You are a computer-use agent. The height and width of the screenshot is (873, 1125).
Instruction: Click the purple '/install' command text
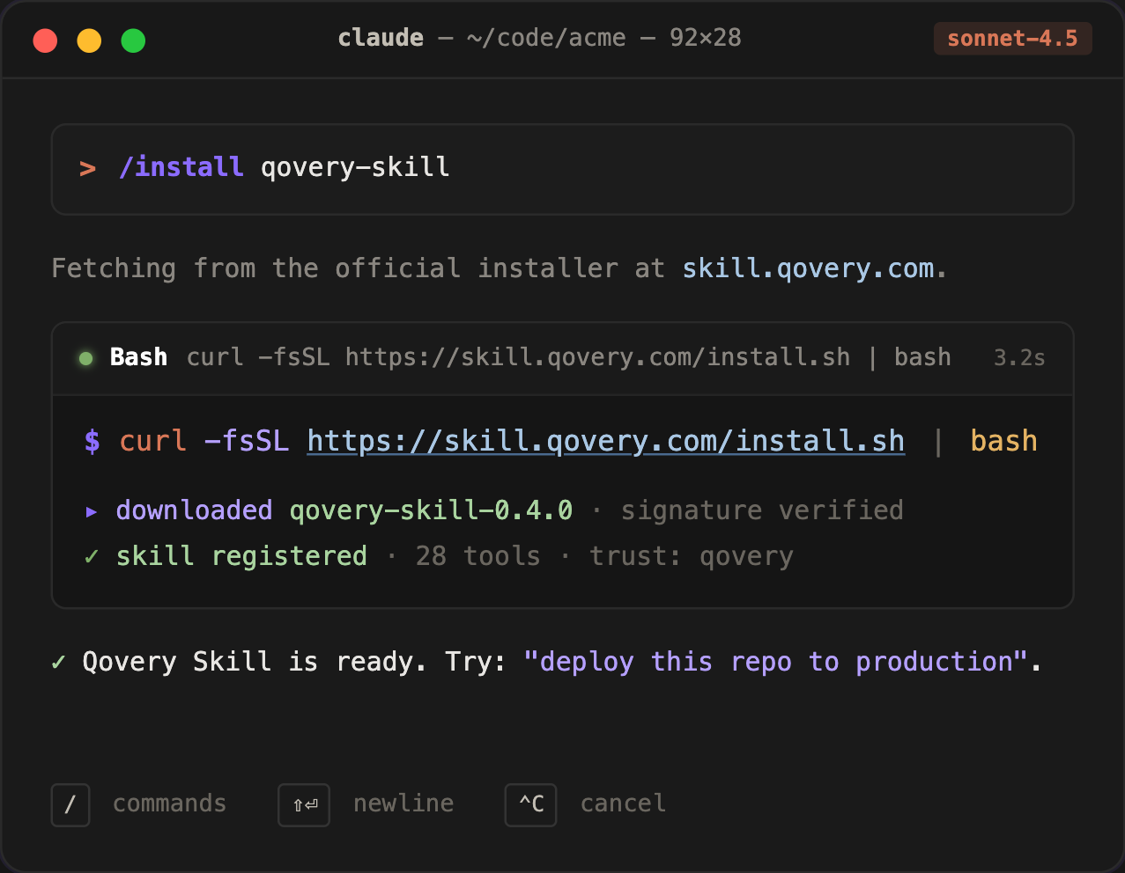pyautogui.click(x=181, y=167)
